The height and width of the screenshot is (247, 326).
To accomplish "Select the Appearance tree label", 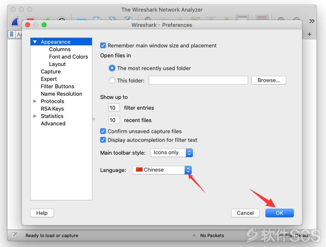I will pos(56,42).
